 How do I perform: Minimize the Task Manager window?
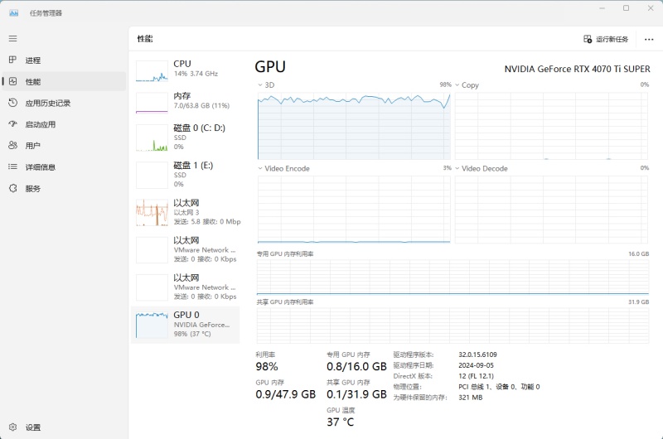(x=603, y=8)
